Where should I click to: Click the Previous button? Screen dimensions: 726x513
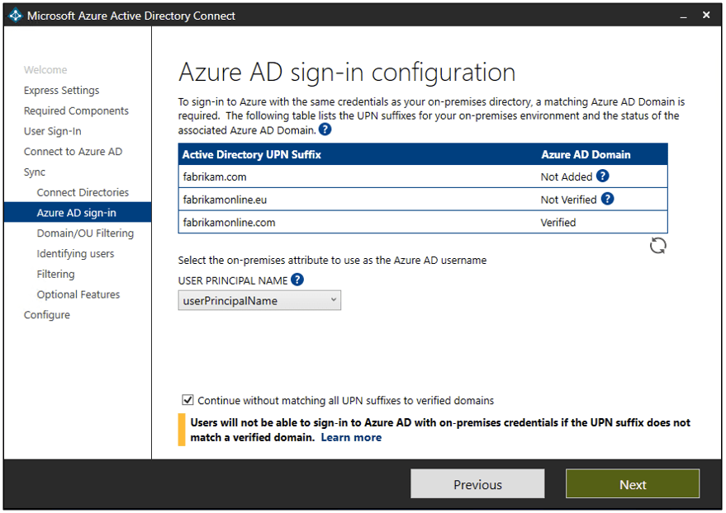point(477,484)
